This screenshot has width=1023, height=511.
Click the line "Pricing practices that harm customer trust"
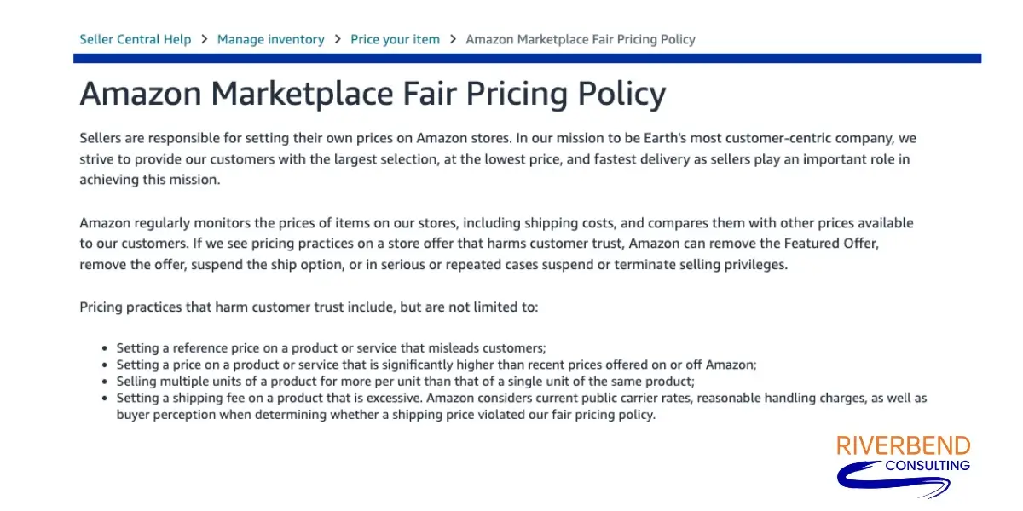tap(309, 307)
